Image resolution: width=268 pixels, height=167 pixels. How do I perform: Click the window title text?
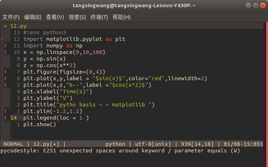(x=134, y=5)
